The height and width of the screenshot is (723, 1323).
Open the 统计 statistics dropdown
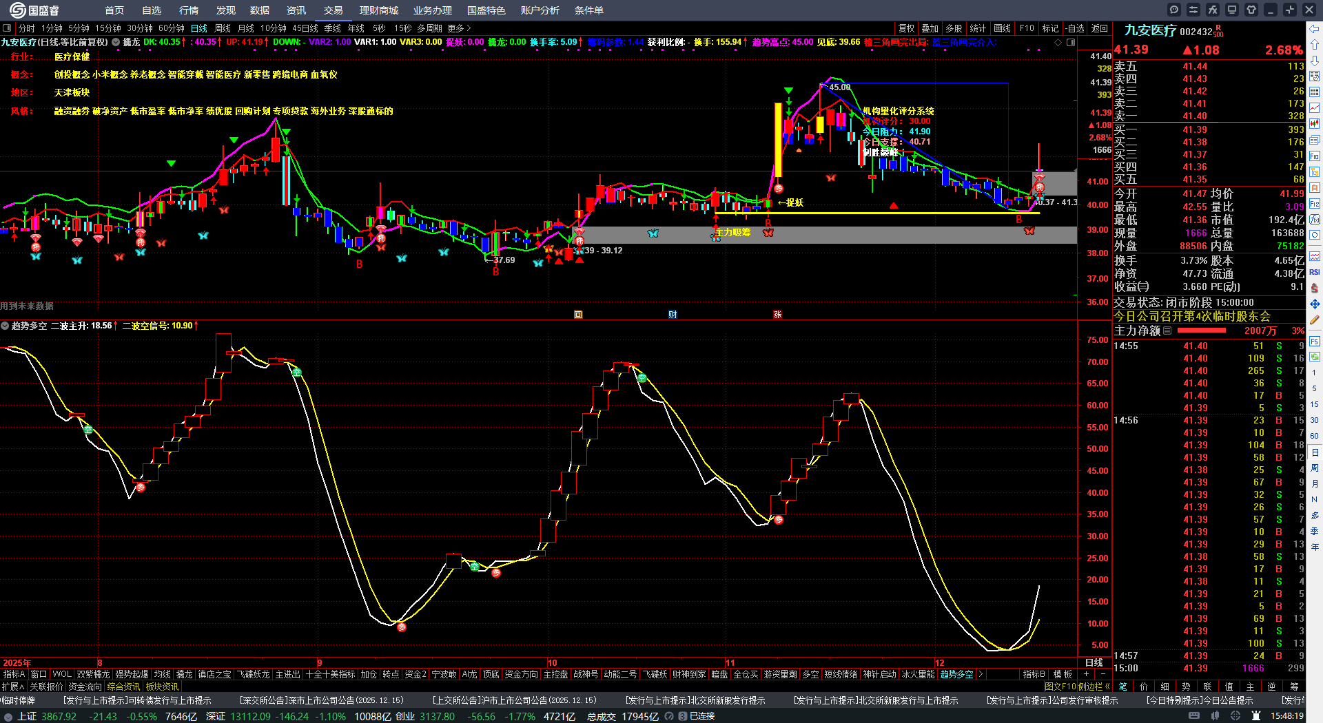(978, 28)
